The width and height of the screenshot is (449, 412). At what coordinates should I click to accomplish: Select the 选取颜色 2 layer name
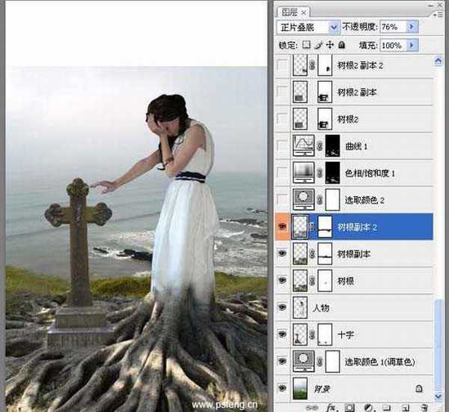(364, 200)
